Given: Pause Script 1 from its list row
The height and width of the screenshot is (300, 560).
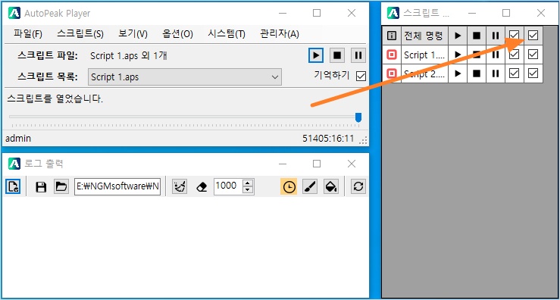Looking at the screenshot, I should [x=496, y=55].
